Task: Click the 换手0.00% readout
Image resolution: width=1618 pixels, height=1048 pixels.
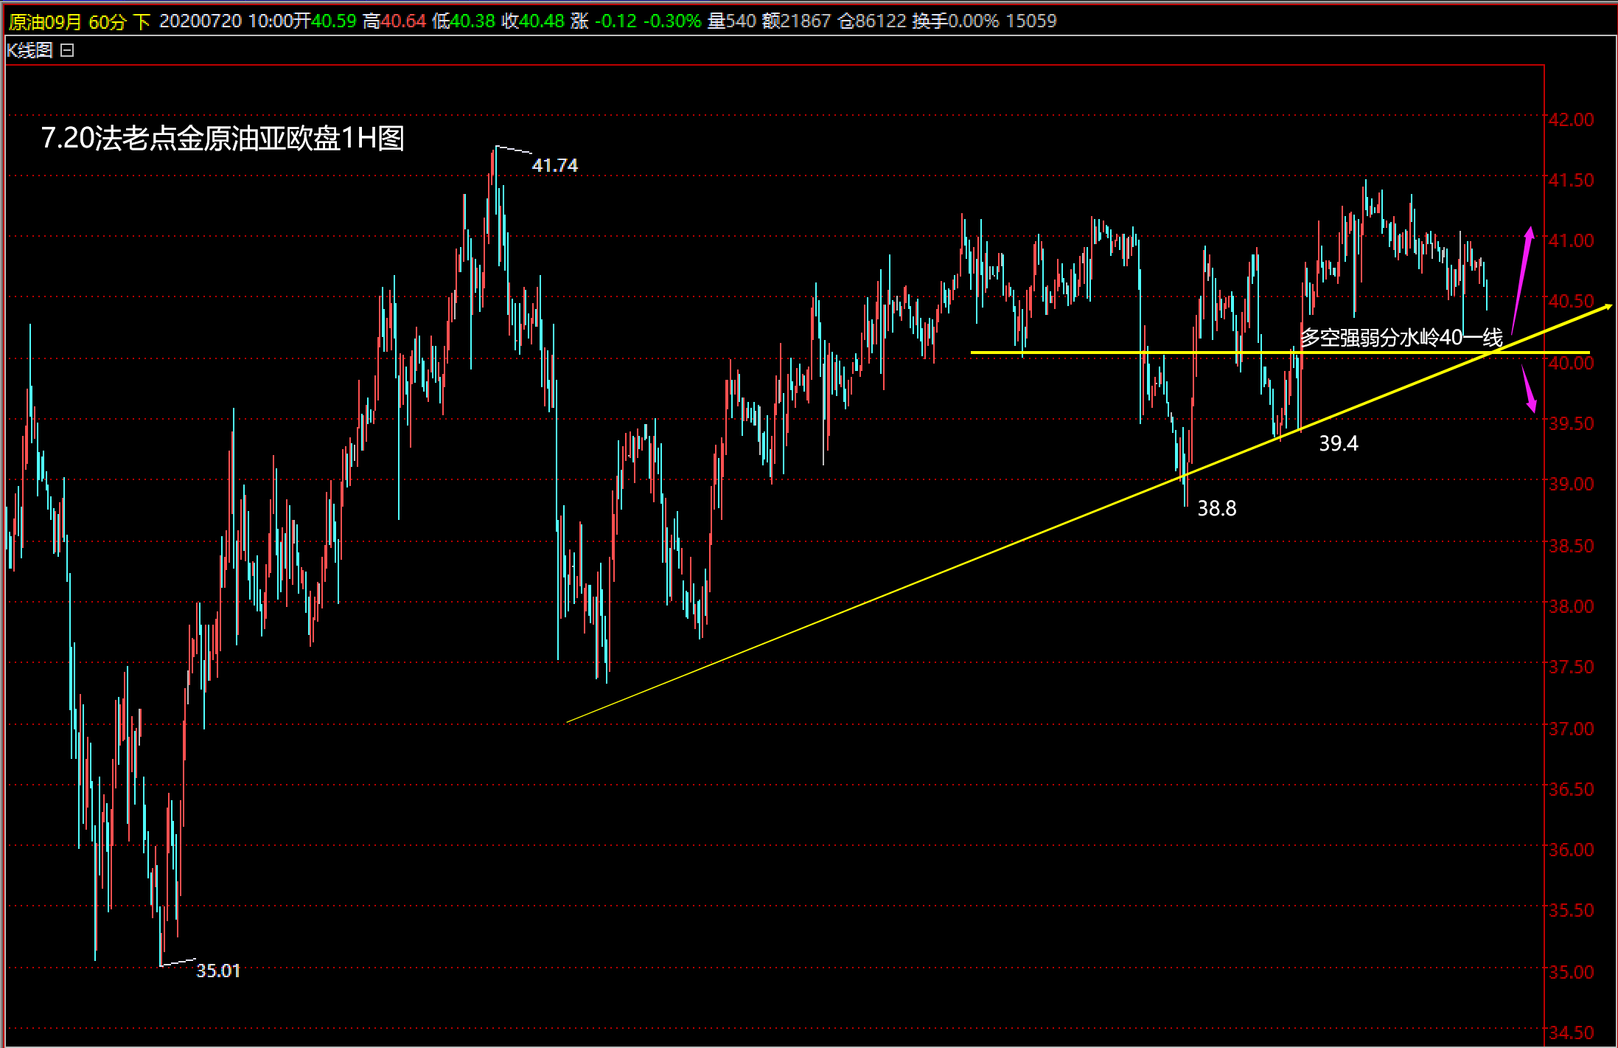Action: click(x=955, y=21)
